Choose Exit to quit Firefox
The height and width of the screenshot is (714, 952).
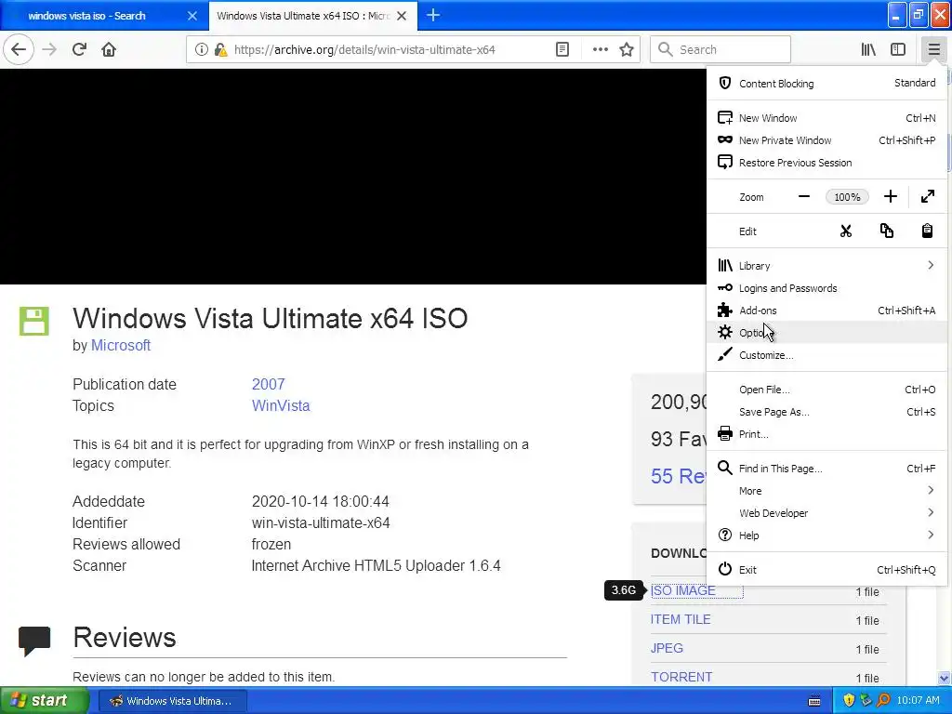coord(826,570)
